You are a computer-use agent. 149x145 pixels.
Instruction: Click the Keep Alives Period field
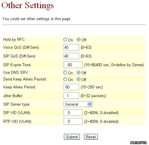point(71,87)
